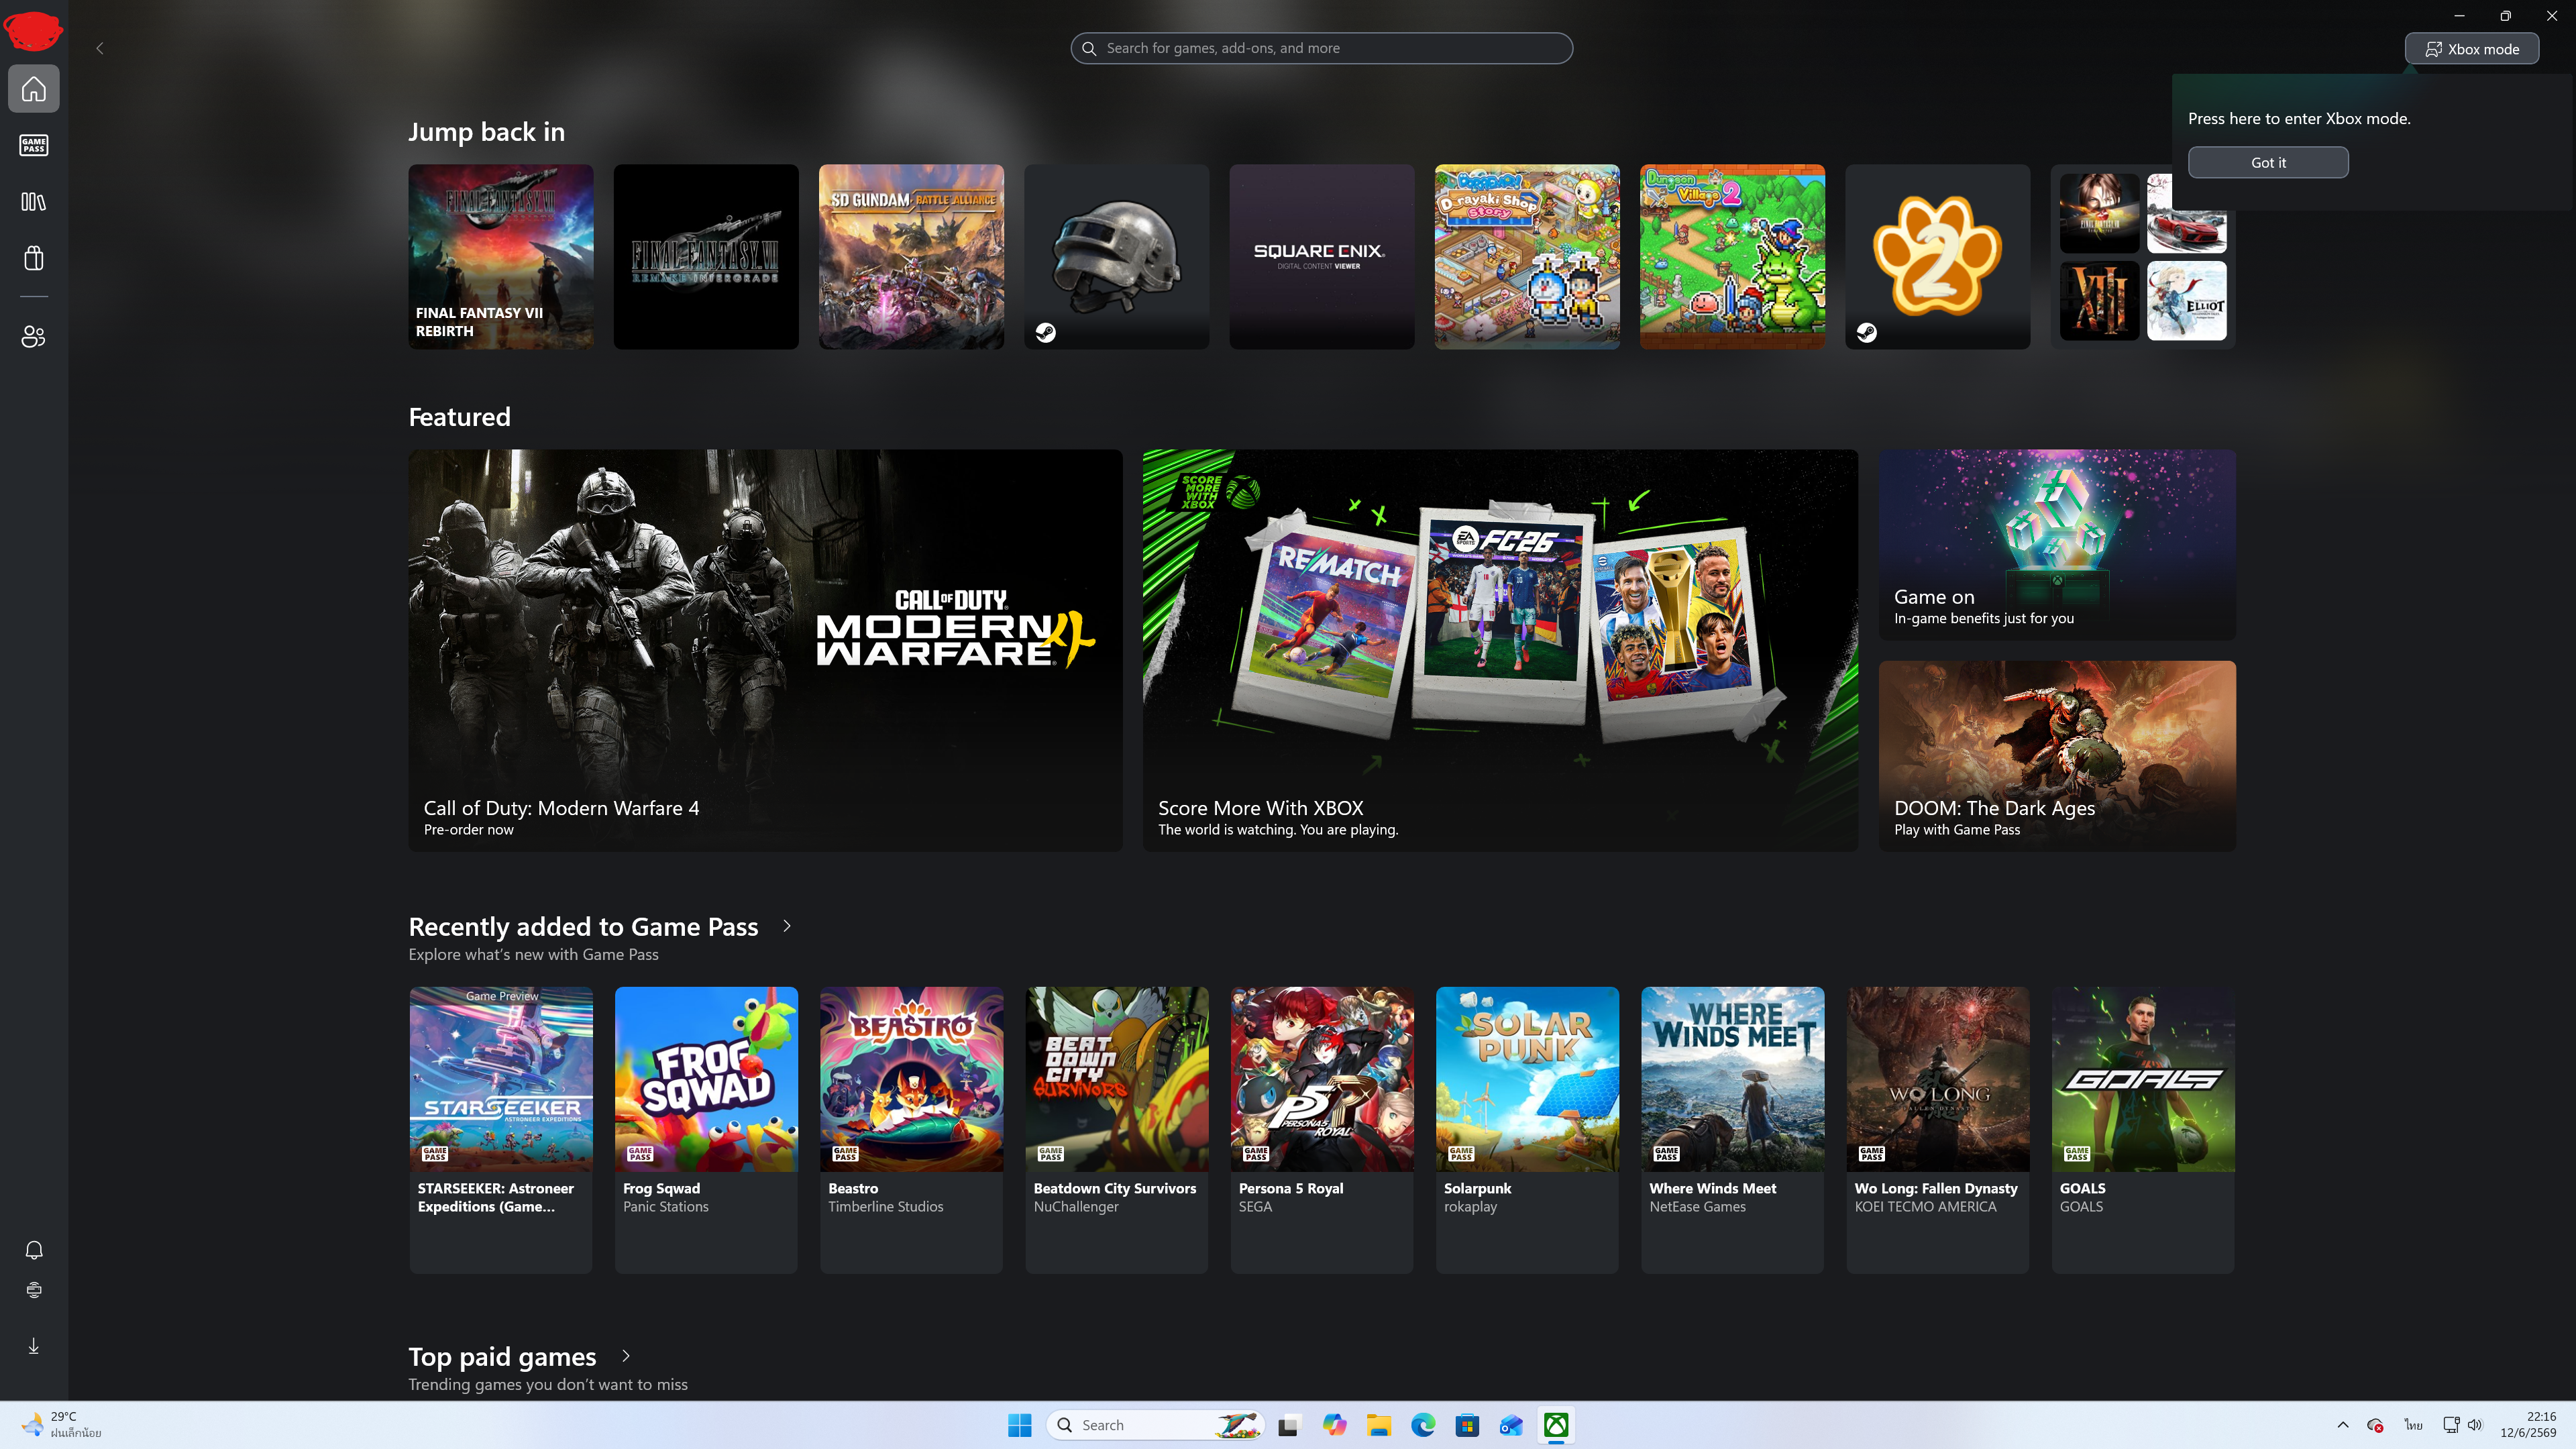Open the Beatdown City Survivors game card

(x=1117, y=1130)
